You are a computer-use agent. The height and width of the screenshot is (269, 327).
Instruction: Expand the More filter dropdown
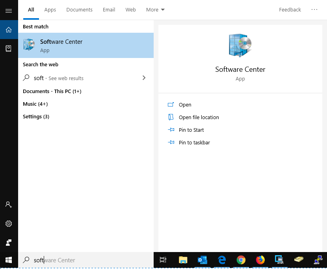pos(155,9)
